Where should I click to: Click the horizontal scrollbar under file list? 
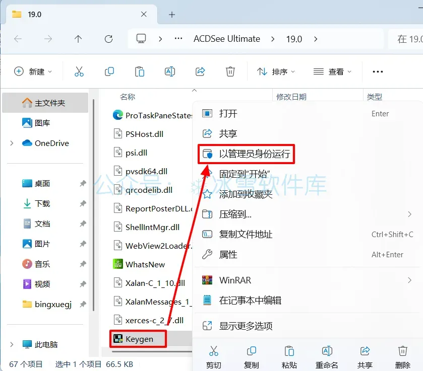[152, 351]
